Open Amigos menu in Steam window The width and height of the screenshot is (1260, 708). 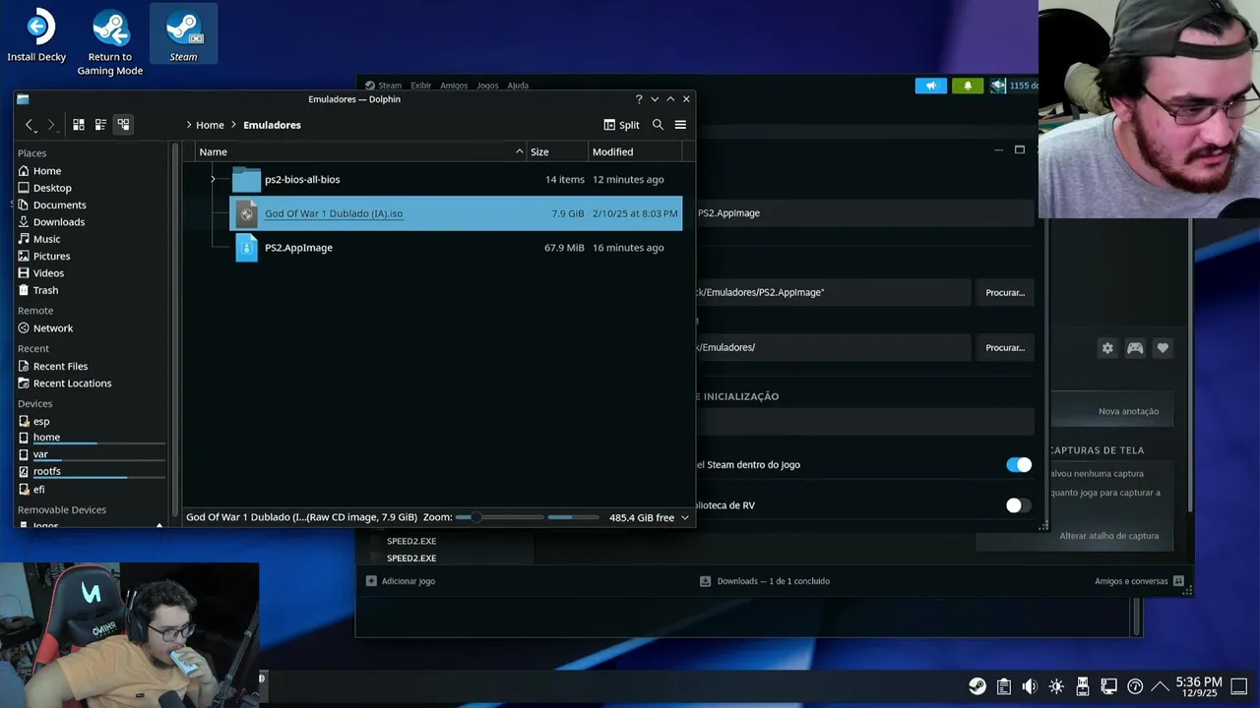point(454,86)
